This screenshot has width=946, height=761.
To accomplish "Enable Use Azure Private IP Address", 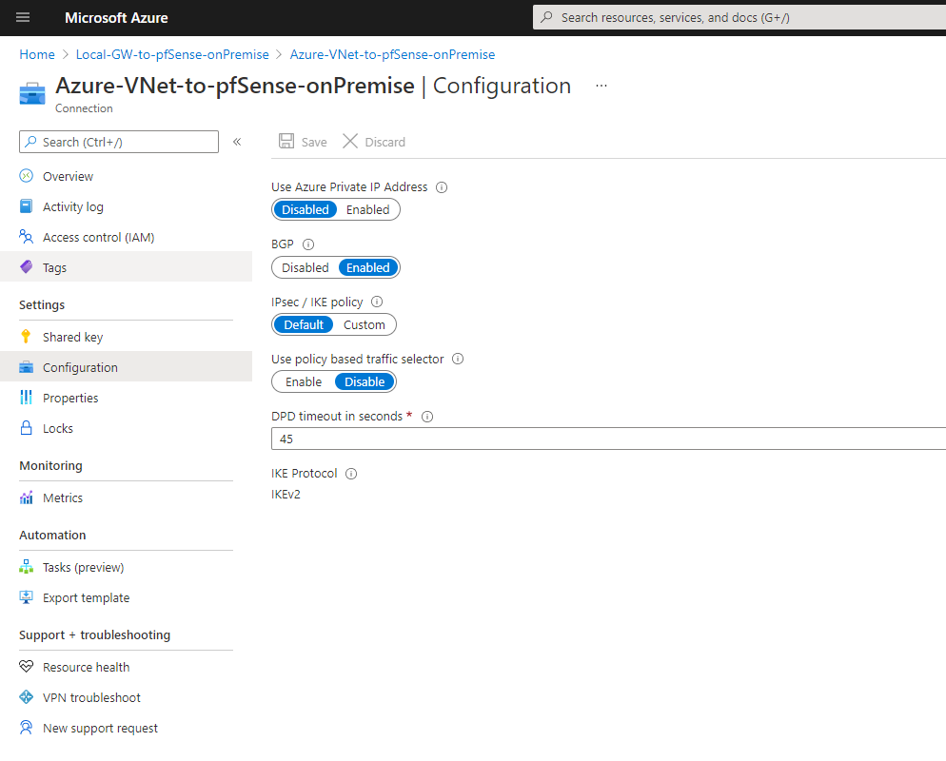I will coord(367,210).
